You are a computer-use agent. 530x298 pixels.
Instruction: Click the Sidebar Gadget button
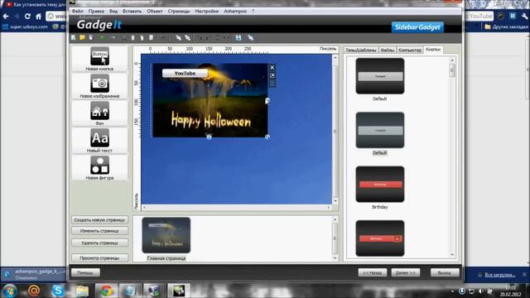coord(417,27)
